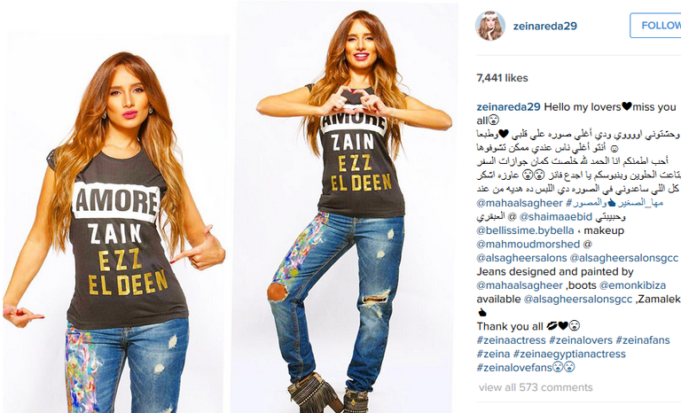Open the @bellissime.bybella makeup mention

coord(525,230)
